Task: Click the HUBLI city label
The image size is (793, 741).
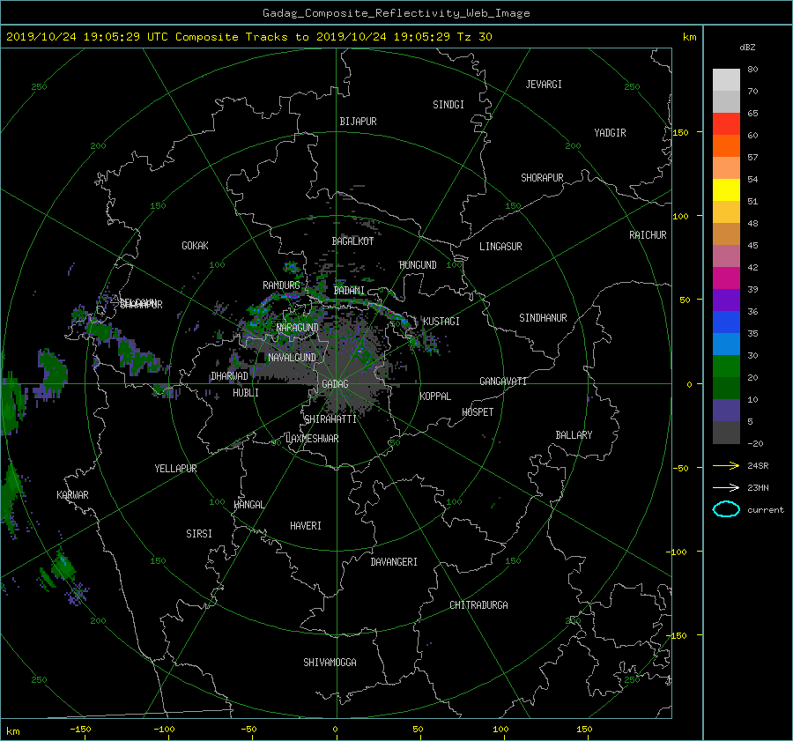Action: pos(246,393)
